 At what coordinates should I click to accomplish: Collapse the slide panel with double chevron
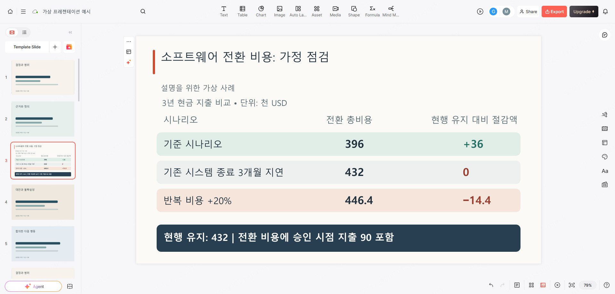pos(70,32)
